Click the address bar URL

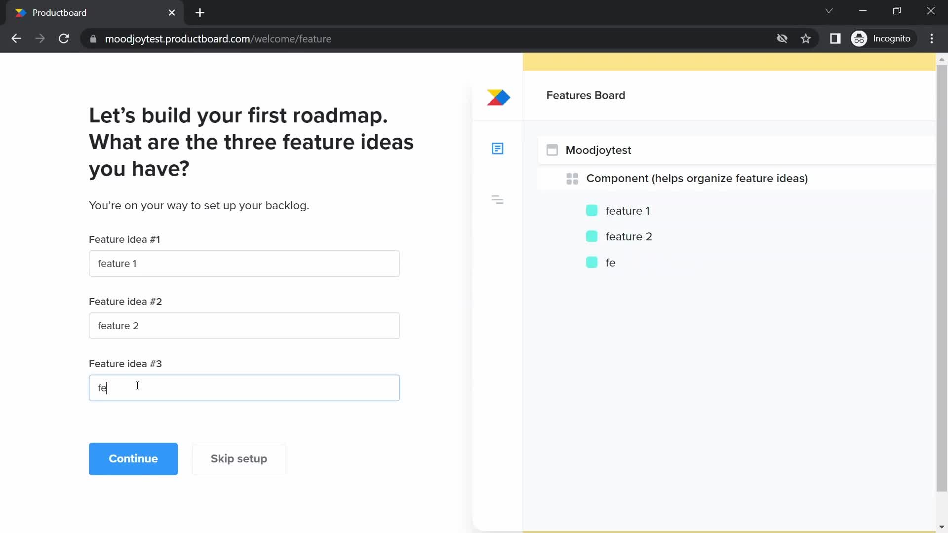(218, 38)
